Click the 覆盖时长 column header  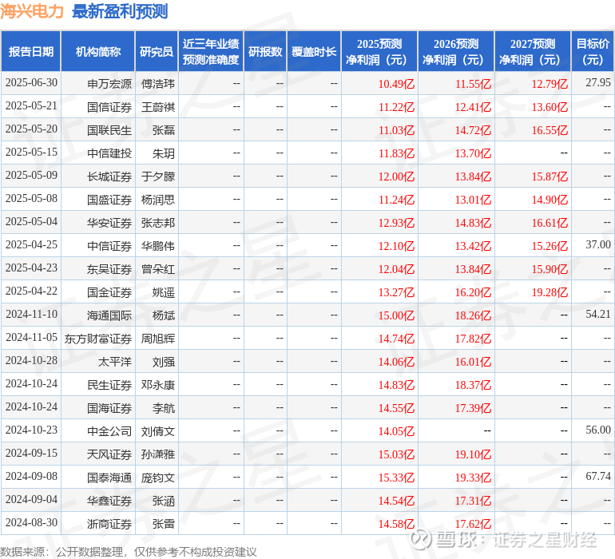pos(314,51)
